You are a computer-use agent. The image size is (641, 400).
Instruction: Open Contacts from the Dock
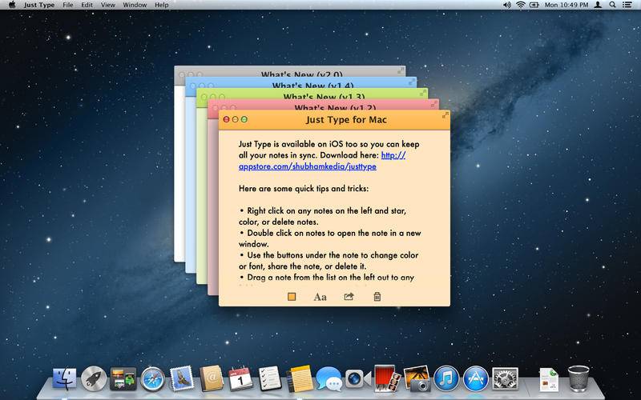click(x=212, y=378)
